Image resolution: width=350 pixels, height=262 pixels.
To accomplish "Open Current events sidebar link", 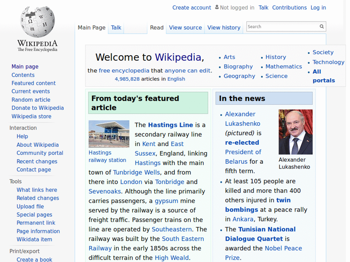I will click(x=30, y=91).
